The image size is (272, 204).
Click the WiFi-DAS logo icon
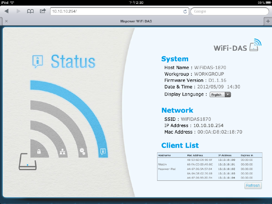click(x=256, y=45)
